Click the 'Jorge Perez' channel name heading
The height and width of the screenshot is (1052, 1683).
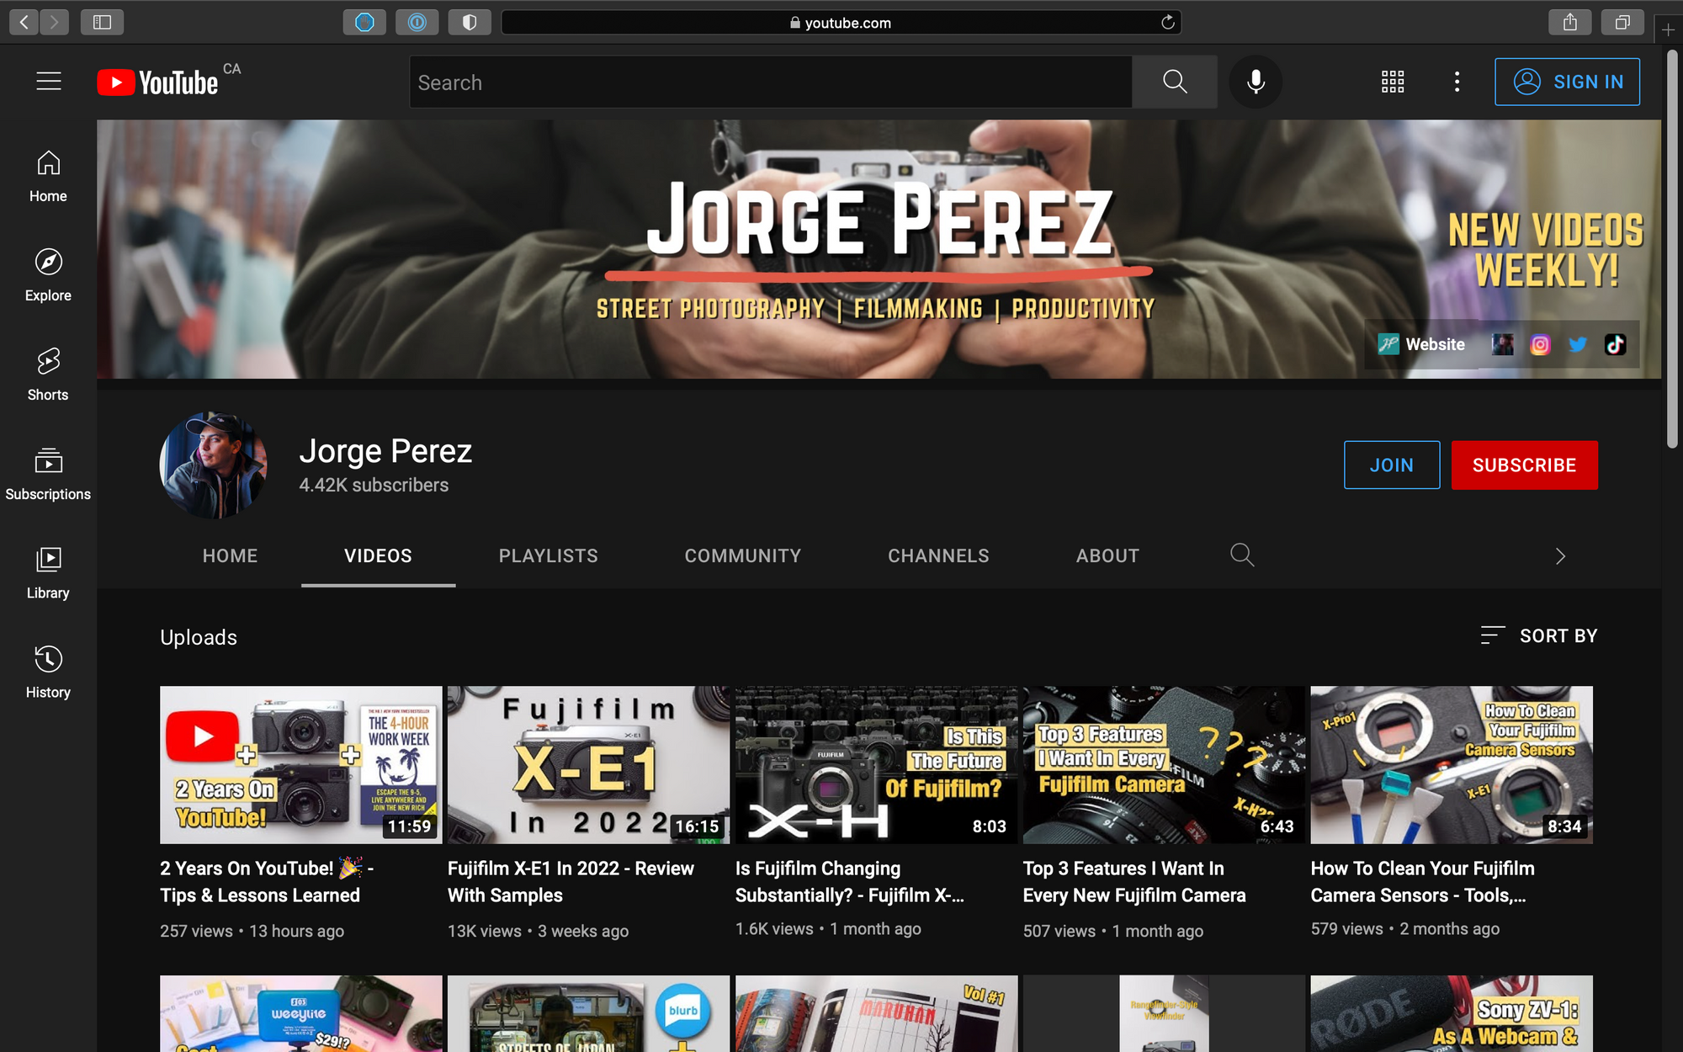[x=385, y=451]
